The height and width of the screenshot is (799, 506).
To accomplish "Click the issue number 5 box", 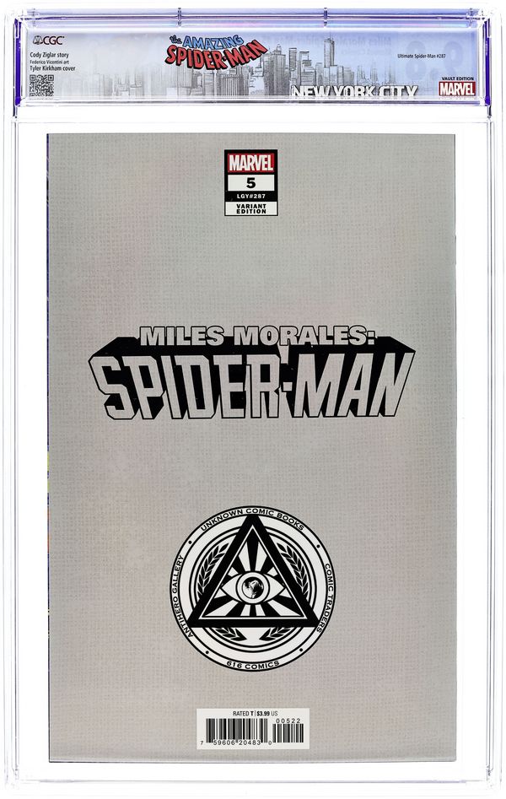I will (x=251, y=182).
